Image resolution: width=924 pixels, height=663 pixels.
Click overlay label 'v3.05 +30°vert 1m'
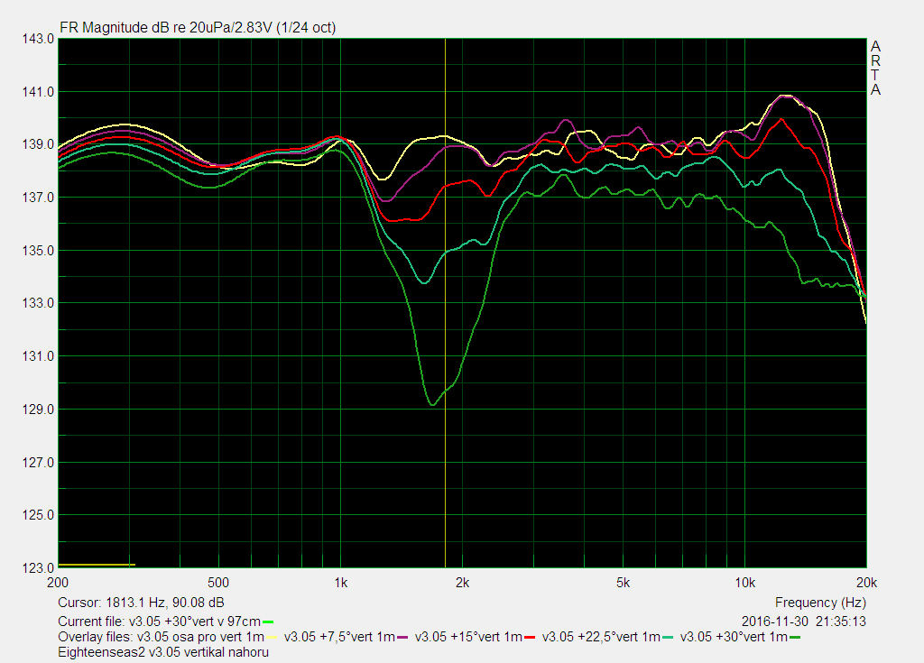734,637
